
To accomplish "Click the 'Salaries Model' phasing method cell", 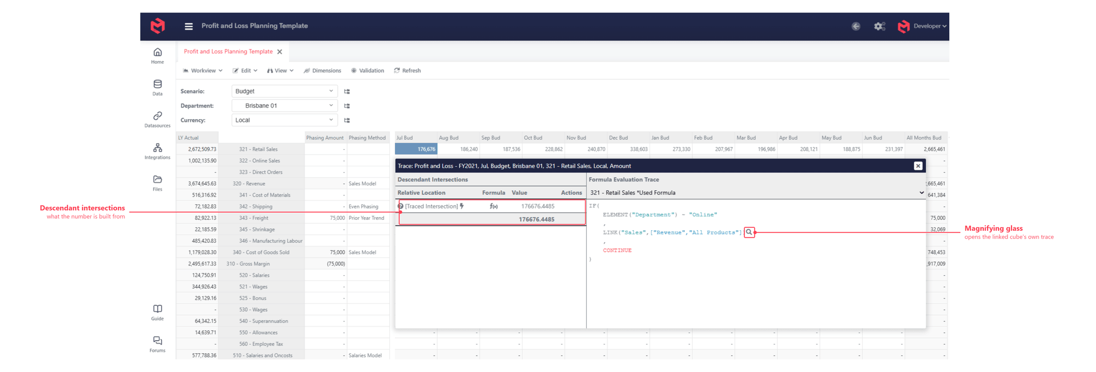I will tap(368, 355).
